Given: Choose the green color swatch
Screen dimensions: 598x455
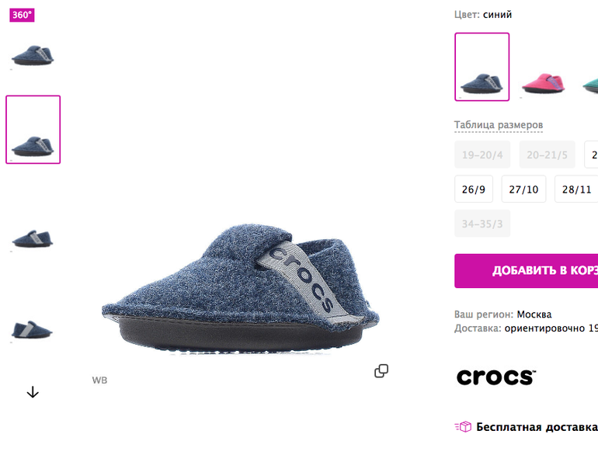Looking at the screenshot, I should 590,84.
